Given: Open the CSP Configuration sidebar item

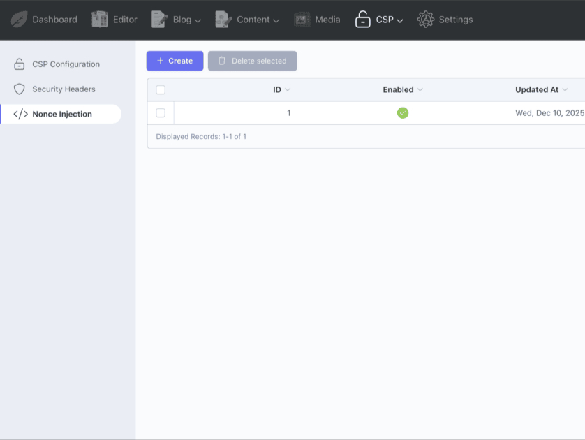Looking at the screenshot, I should (66, 64).
